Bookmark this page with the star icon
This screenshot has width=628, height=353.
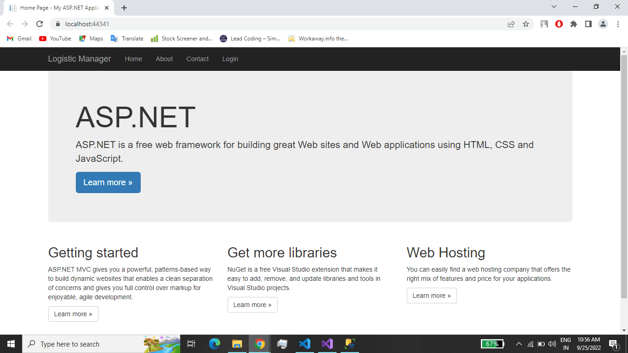click(x=526, y=24)
